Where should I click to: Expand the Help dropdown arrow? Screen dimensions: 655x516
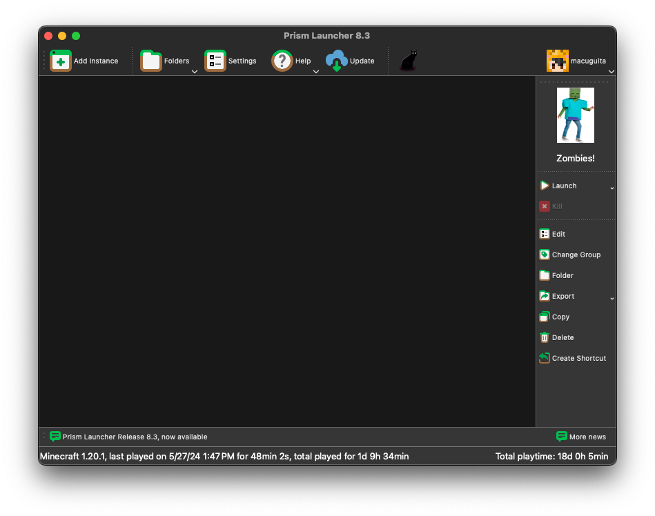pos(316,71)
